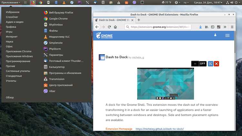Viewport: 242px width, 136px height.
Task: Open a new Firefox tab
Action: [139, 20]
